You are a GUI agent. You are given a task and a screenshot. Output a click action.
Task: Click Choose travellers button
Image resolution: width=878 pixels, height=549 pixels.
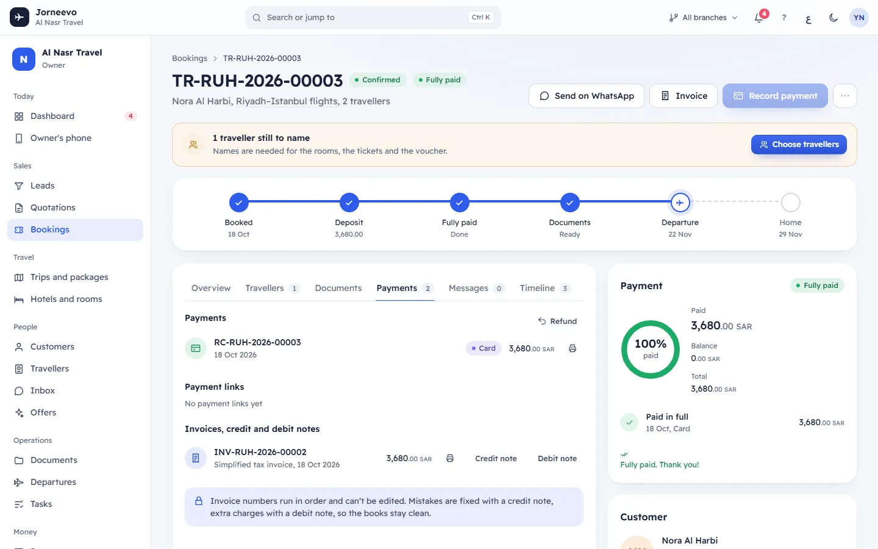[x=799, y=145]
